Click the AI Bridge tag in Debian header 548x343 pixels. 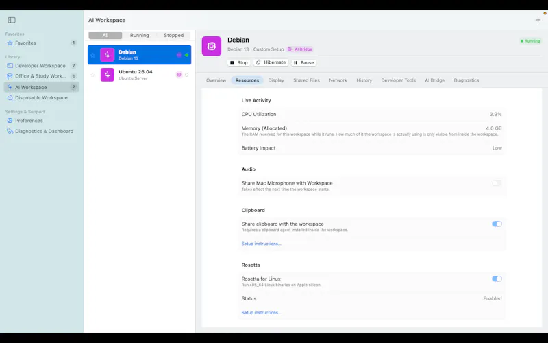coord(300,49)
